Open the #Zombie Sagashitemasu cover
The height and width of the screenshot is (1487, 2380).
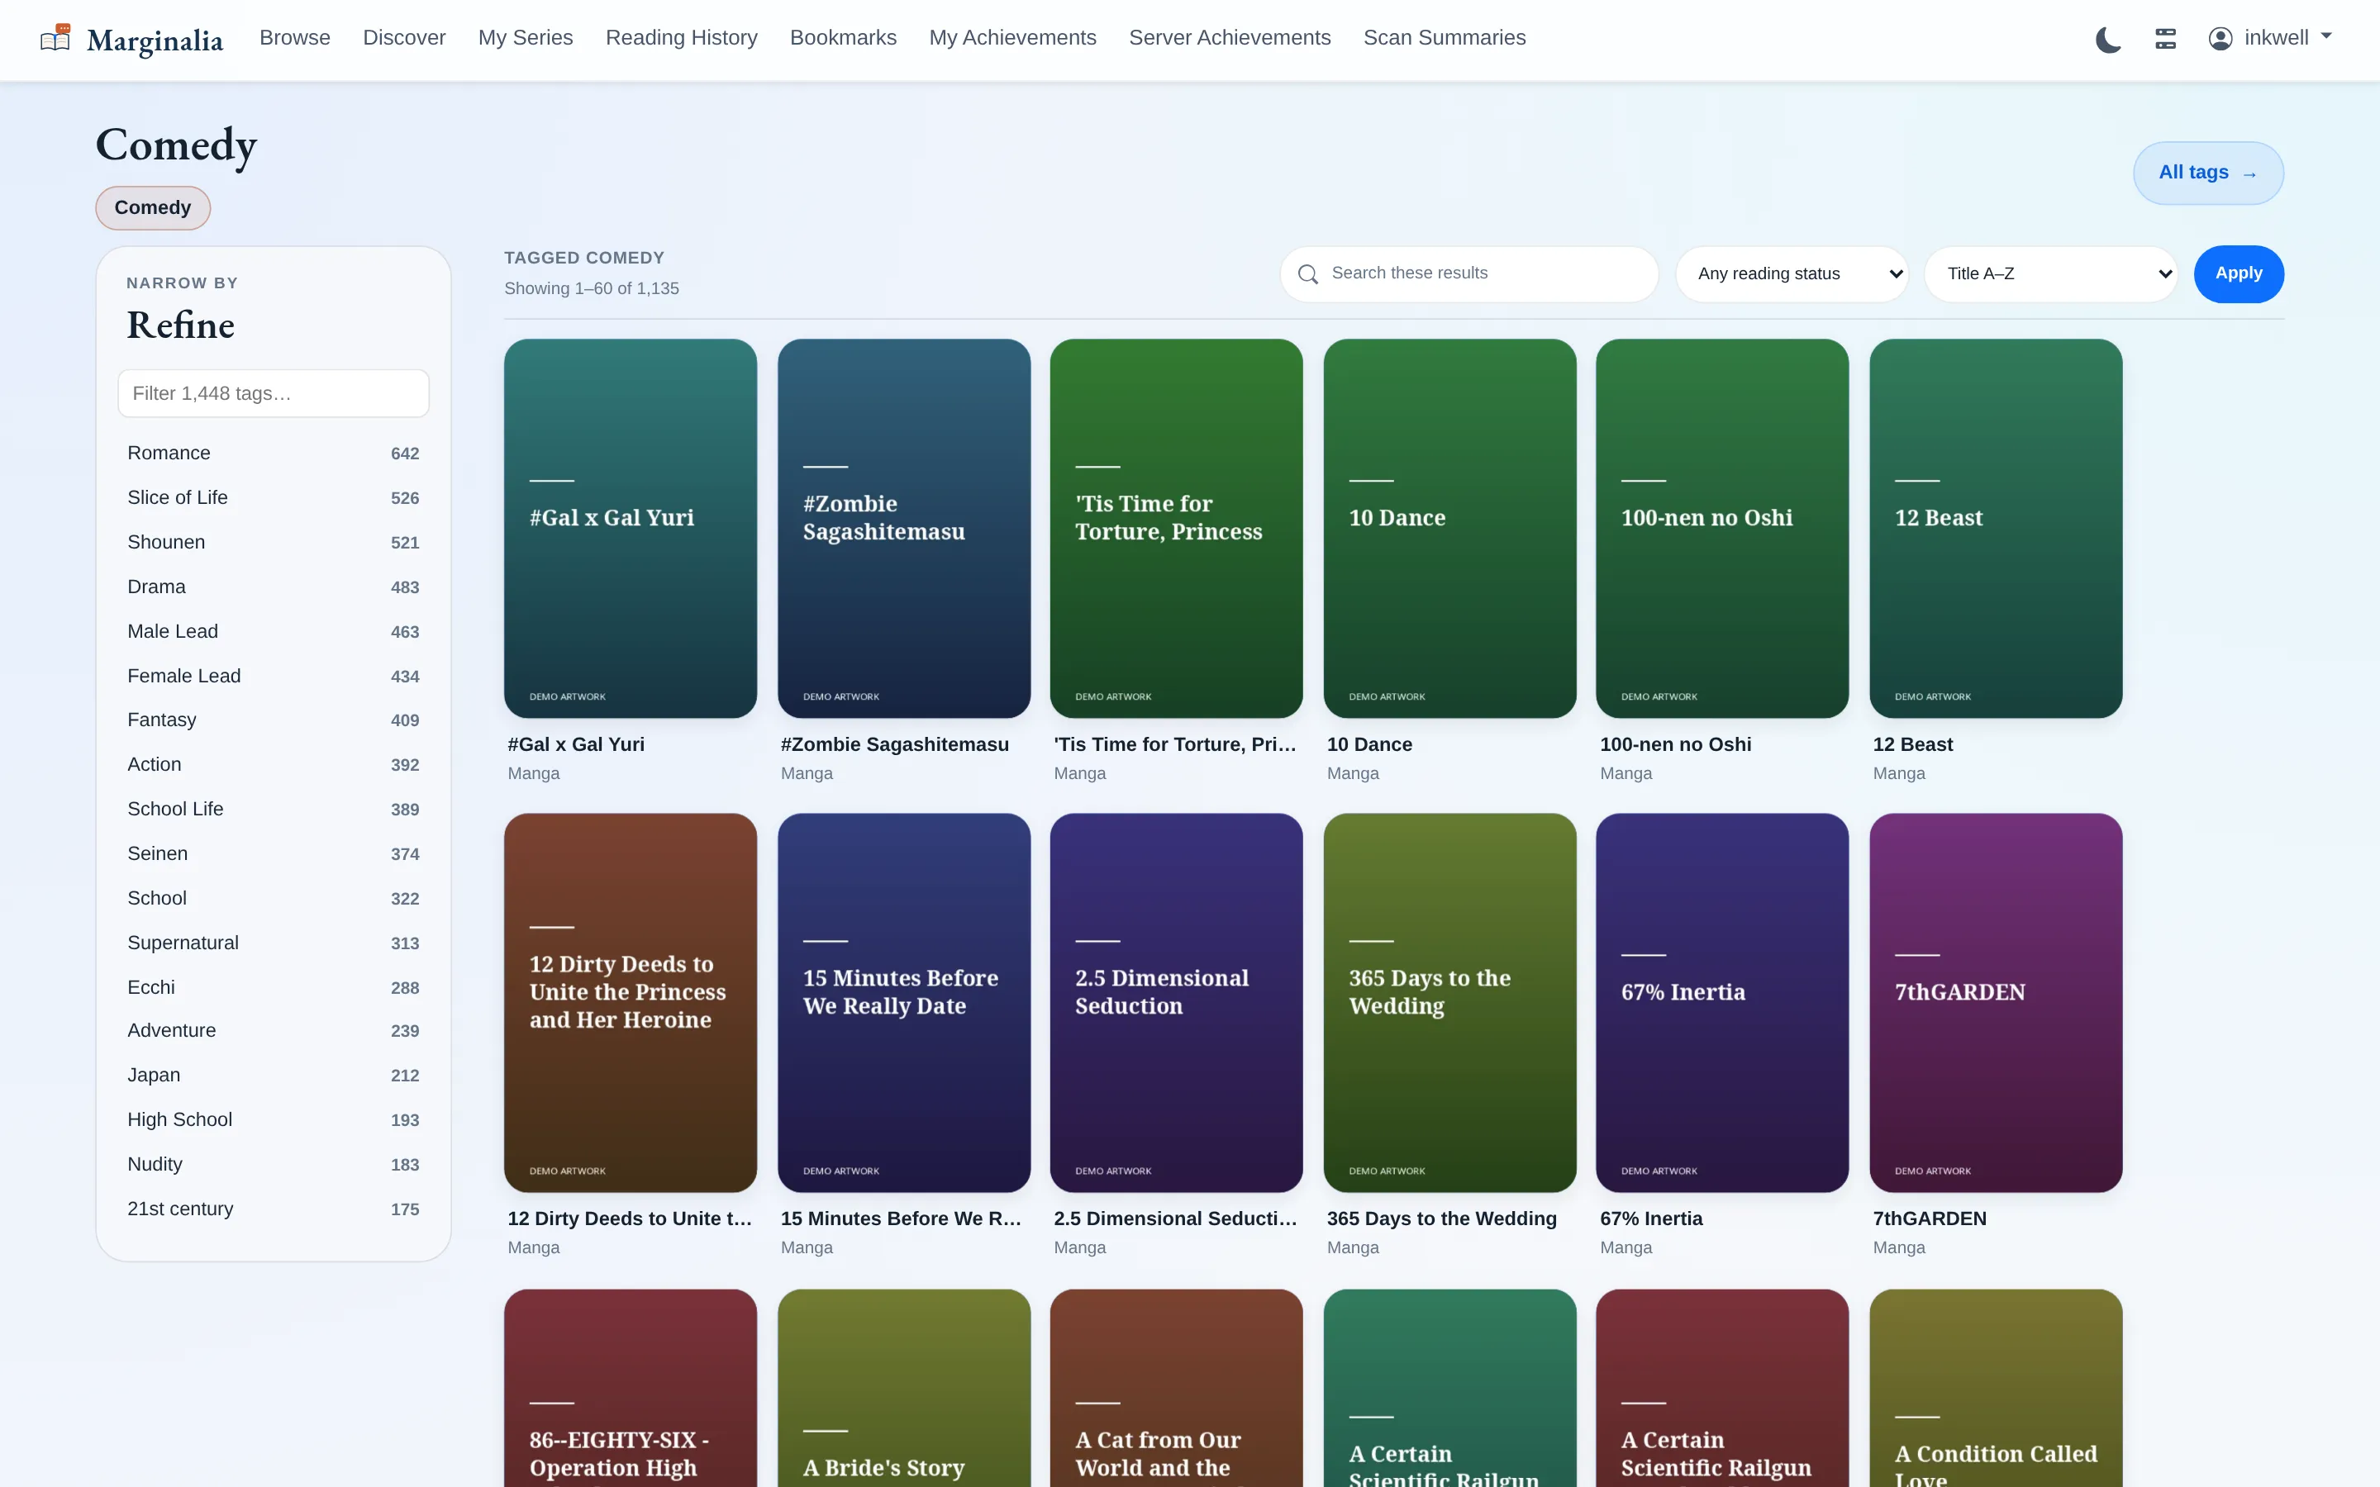[904, 528]
